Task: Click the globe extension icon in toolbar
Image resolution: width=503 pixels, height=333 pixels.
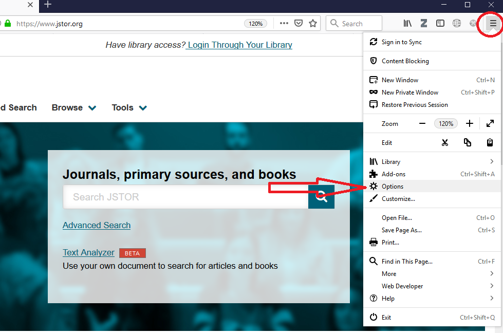Action: pos(456,24)
